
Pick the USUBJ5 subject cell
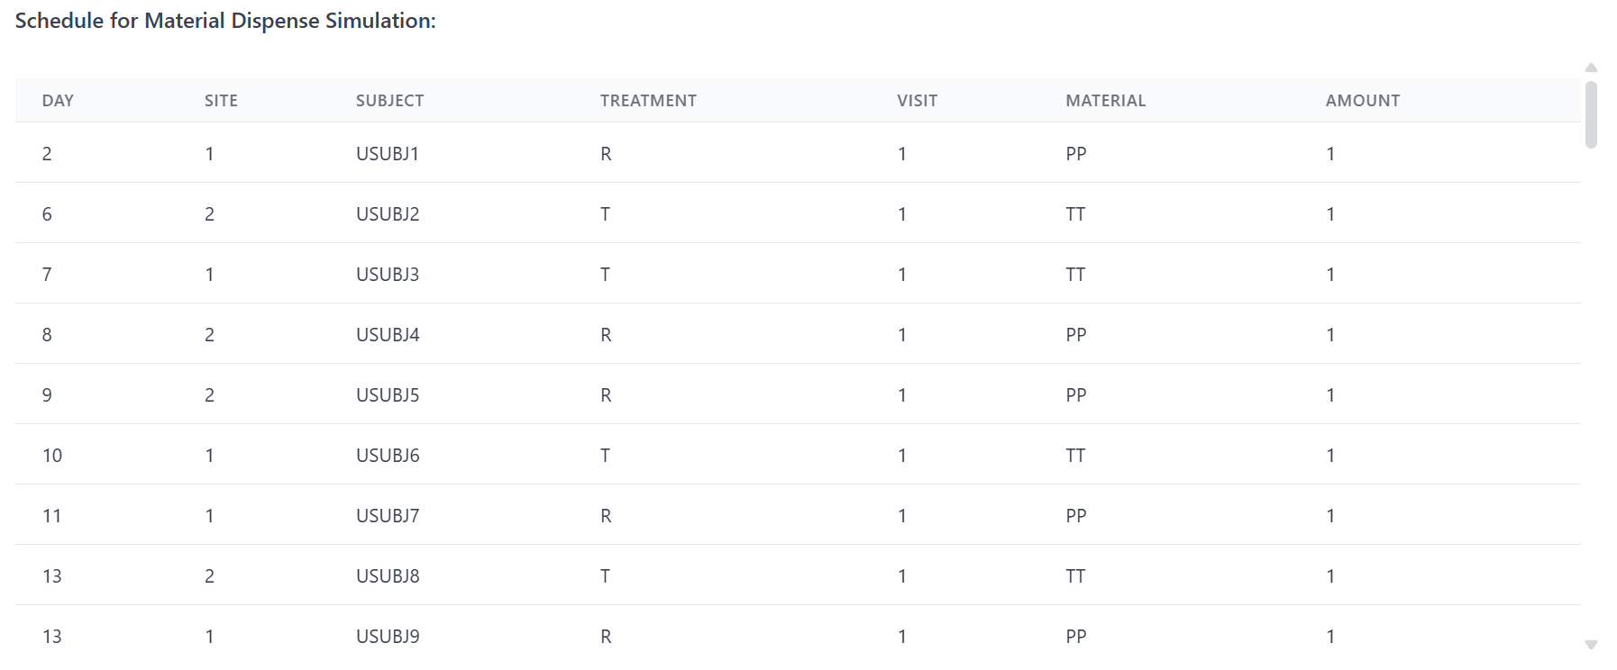point(388,395)
